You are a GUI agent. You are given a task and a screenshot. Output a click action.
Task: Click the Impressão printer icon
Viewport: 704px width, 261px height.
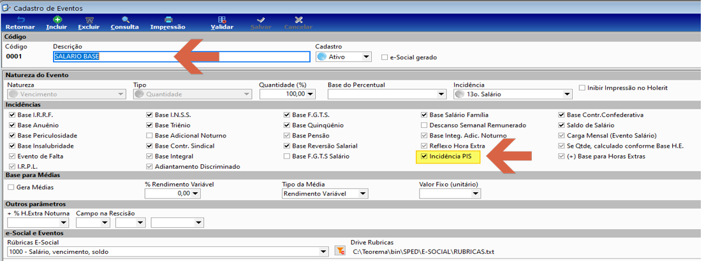coord(168,20)
